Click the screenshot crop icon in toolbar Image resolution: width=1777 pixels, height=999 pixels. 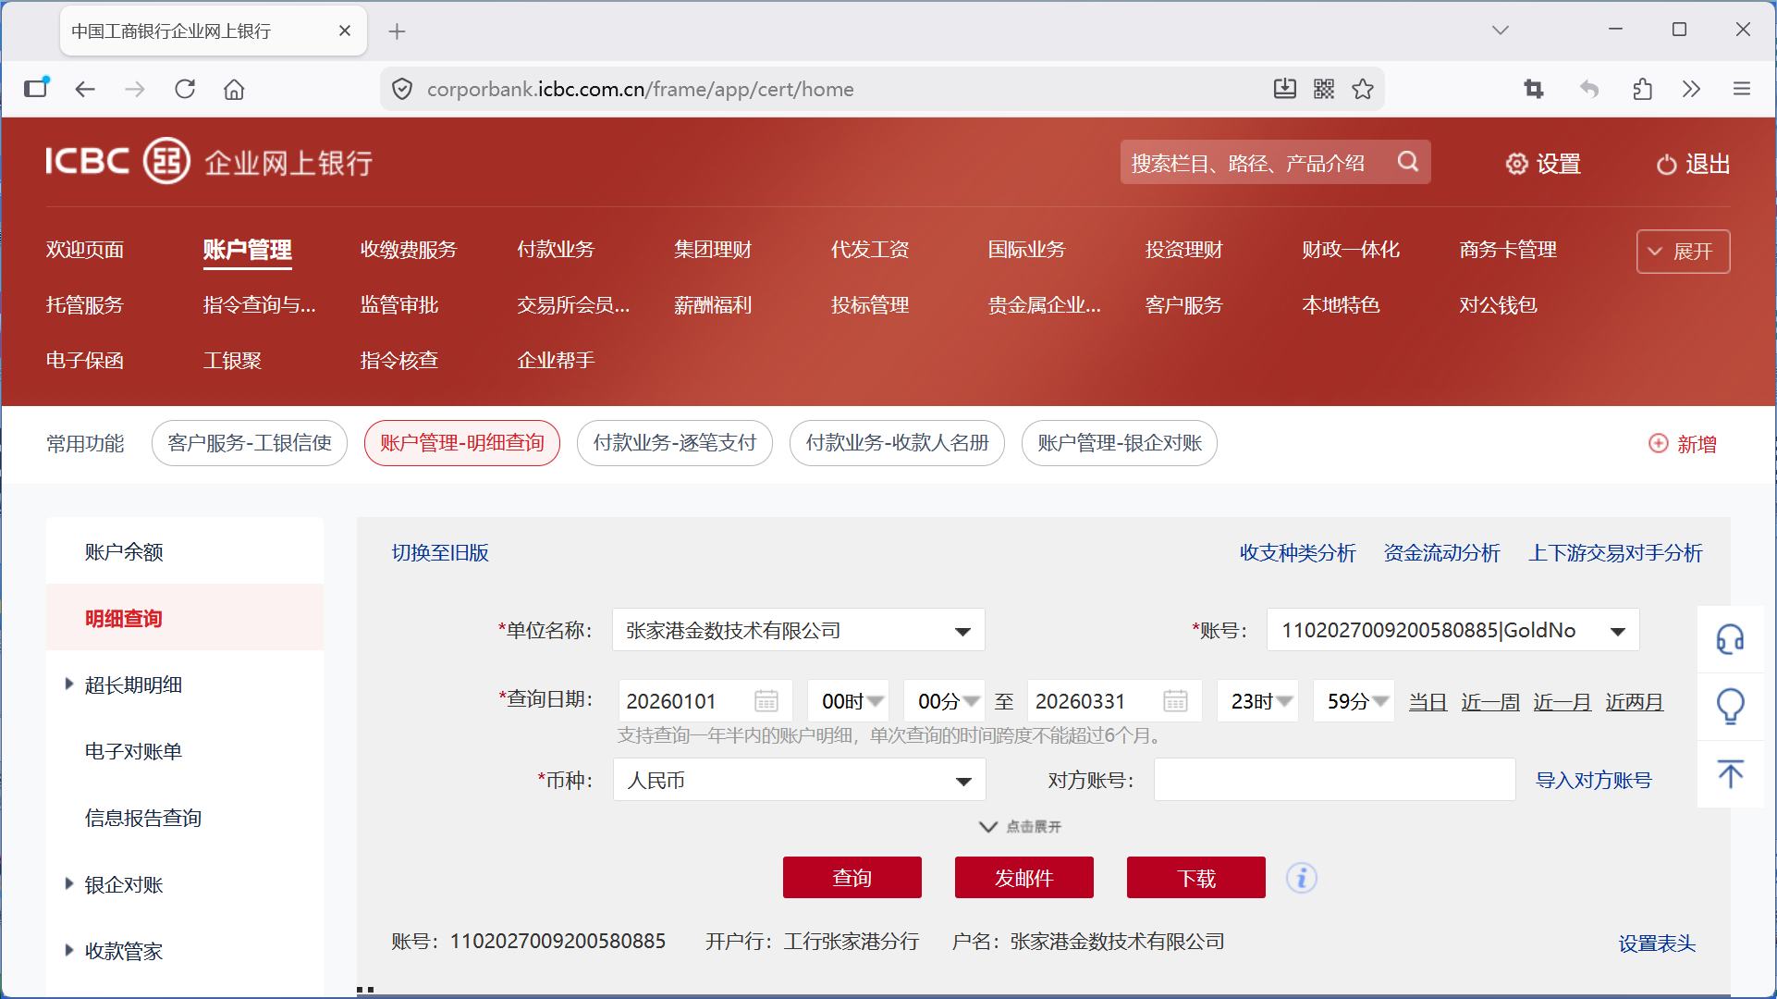[1534, 89]
